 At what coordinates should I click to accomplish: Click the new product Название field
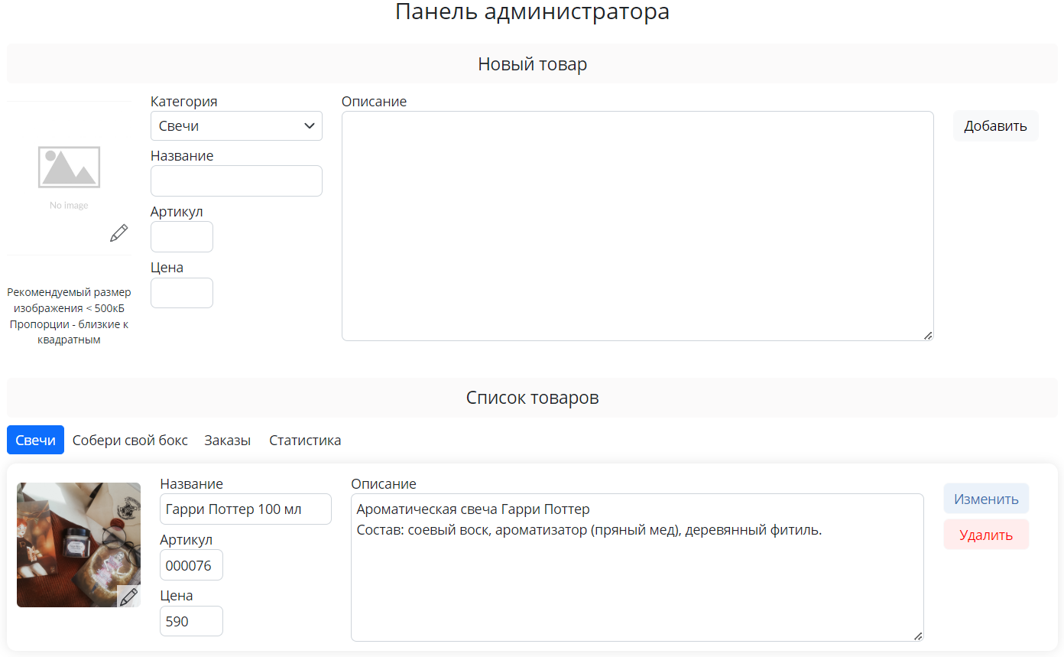coord(236,181)
